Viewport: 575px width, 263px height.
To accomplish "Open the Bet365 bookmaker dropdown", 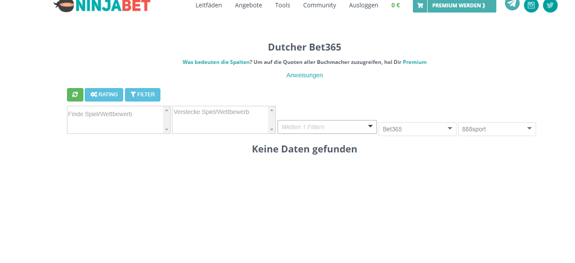I will (x=418, y=129).
